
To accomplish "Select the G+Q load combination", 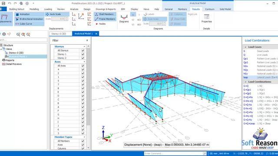I will 261,86.
